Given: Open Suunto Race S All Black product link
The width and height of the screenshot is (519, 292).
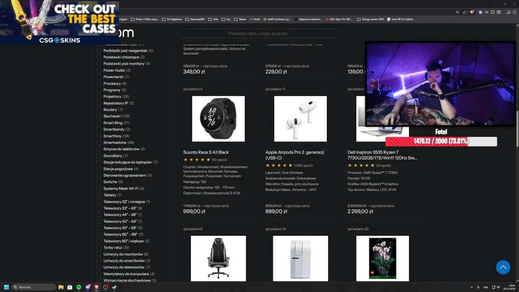Looking at the screenshot, I should coord(206,152).
